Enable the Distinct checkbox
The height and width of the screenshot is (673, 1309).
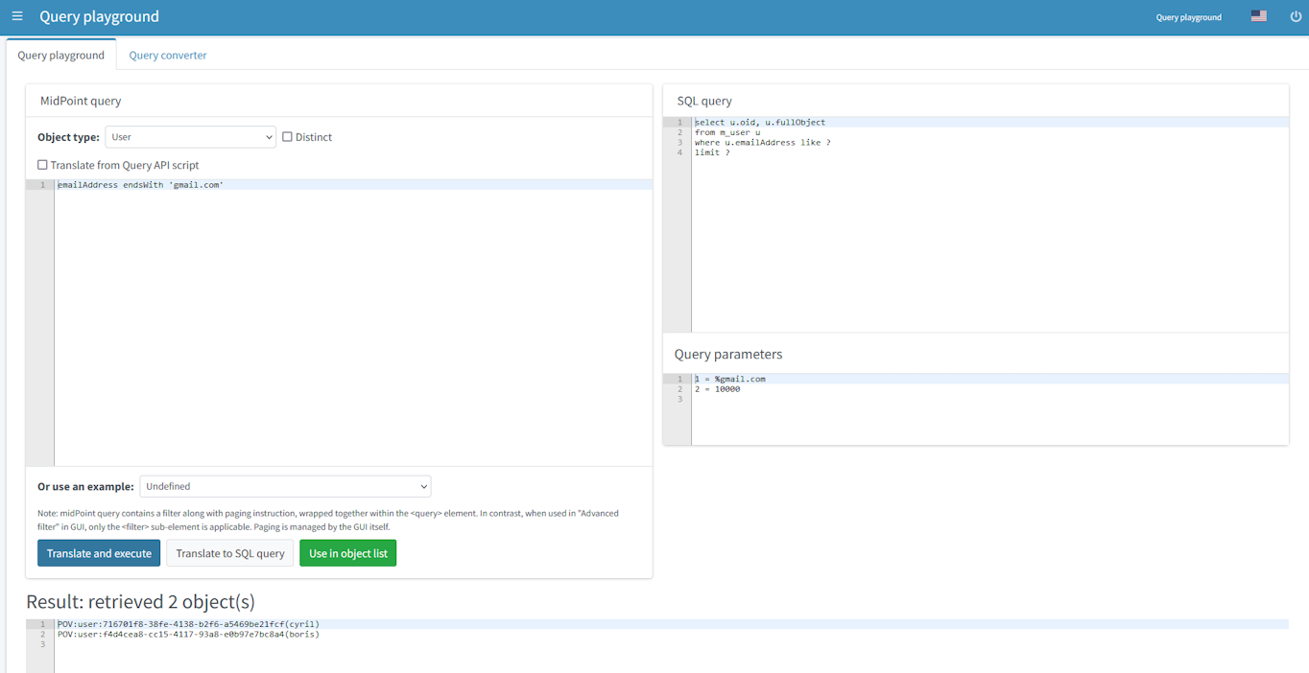[287, 136]
